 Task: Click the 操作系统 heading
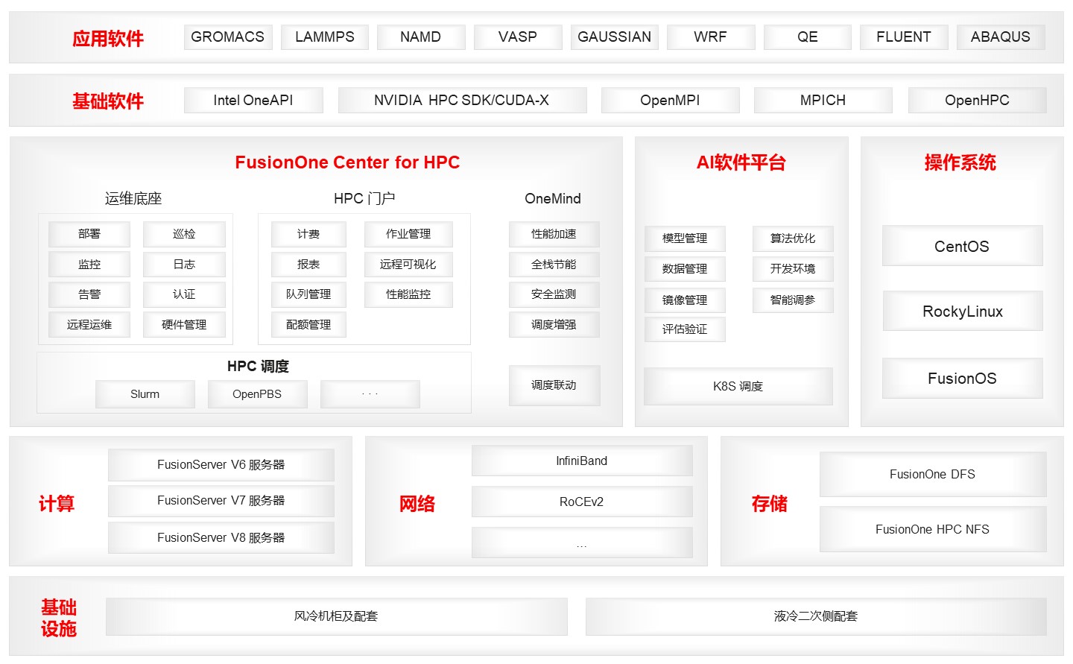(960, 162)
